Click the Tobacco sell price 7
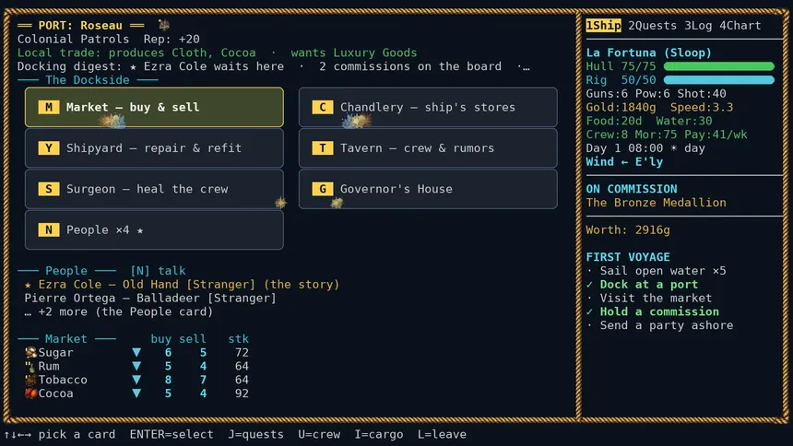Viewport: 793px width, 446px height. tap(203, 380)
